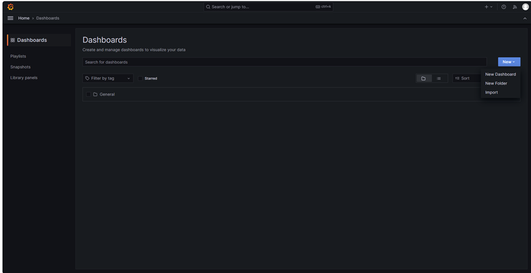Open the Sort dropdown
This screenshot has width=531, height=273.
[x=466, y=79]
